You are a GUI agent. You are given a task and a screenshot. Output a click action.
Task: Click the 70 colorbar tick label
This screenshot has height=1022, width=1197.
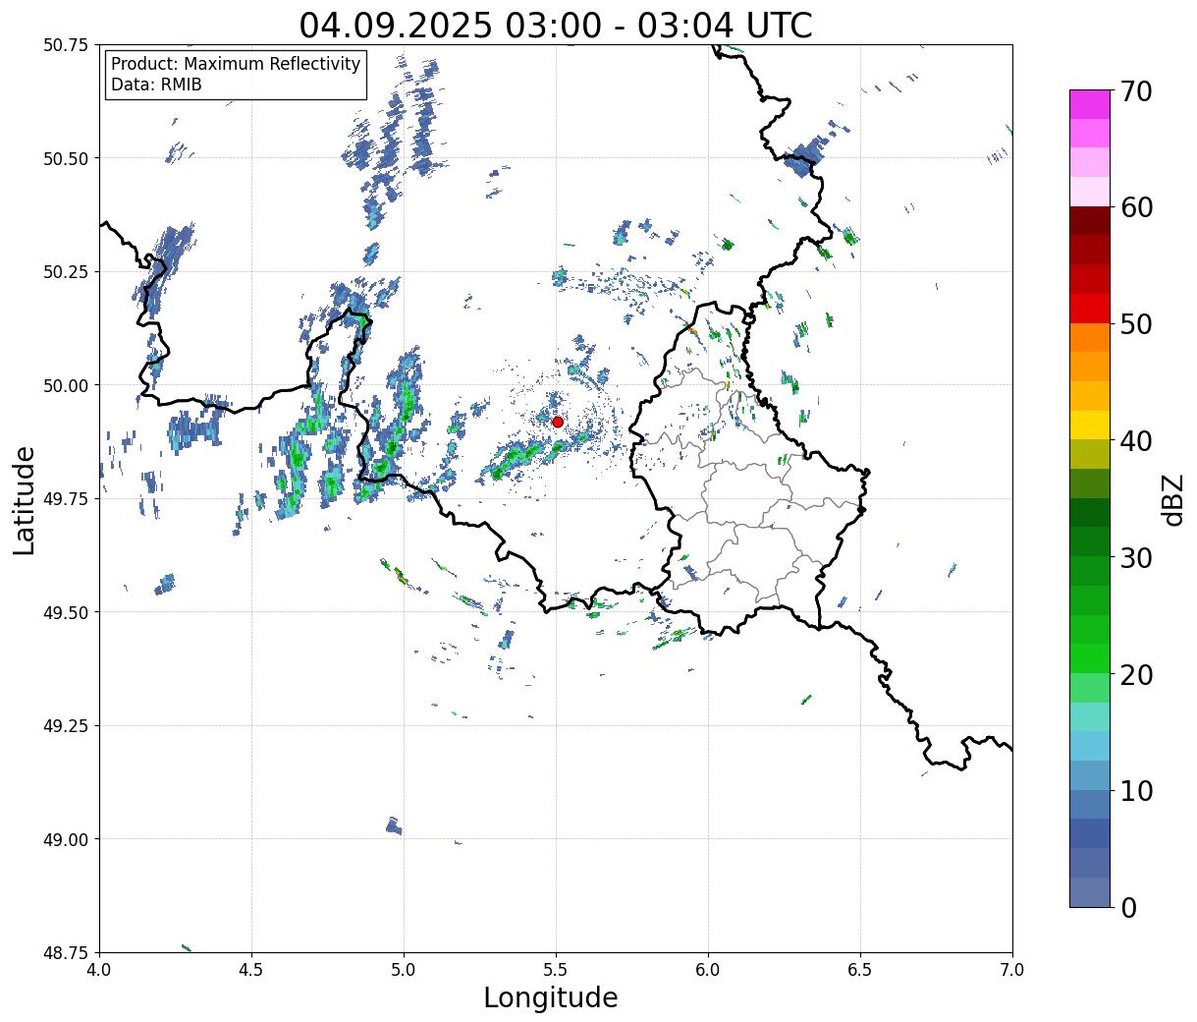click(x=1135, y=91)
